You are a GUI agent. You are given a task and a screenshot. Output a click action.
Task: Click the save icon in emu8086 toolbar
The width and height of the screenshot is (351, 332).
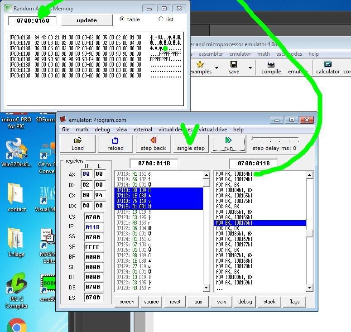(x=234, y=64)
